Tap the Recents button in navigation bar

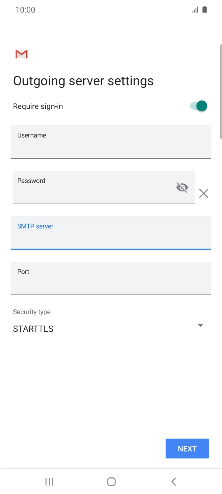pyautogui.click(x=49, y=481)
